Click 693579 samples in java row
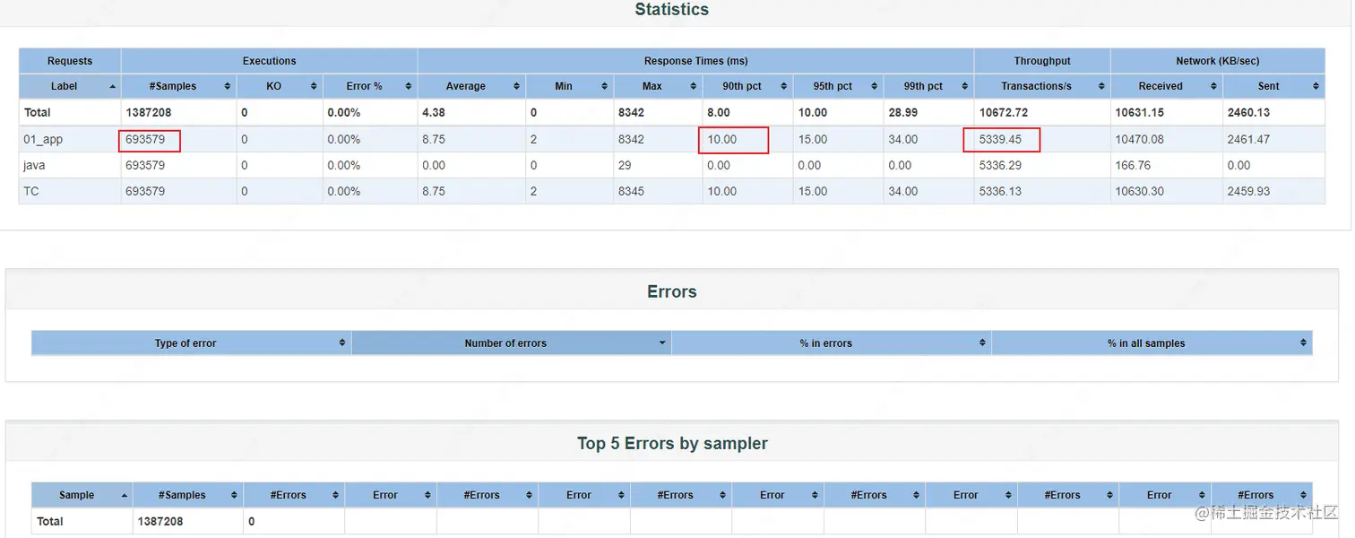The height and width of the screenshot is (538, 1355). point(145,166)
